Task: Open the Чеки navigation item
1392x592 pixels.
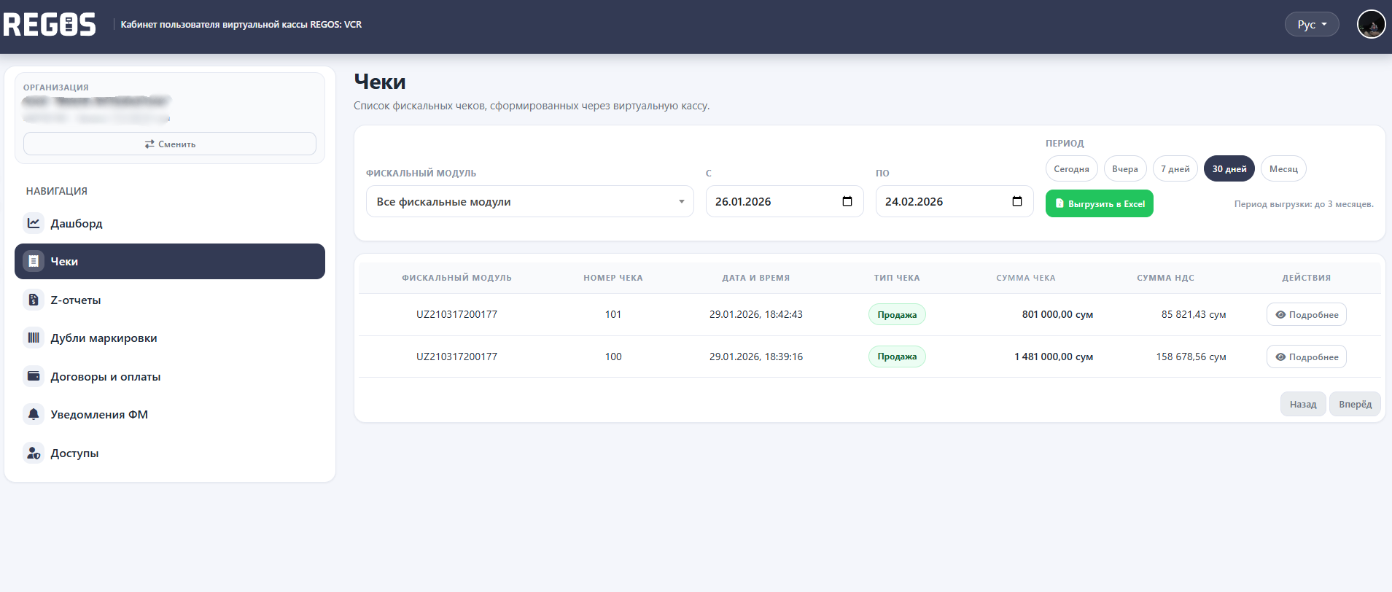Action: click(x=170, y=261)
